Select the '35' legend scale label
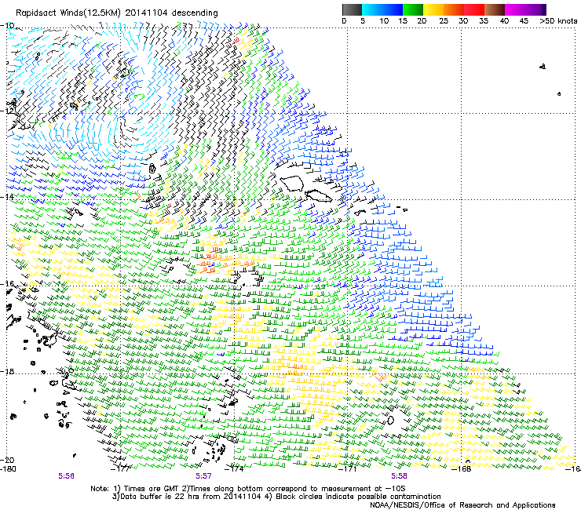The height and width of the screenshot is (510, 581). click(484, 20)
